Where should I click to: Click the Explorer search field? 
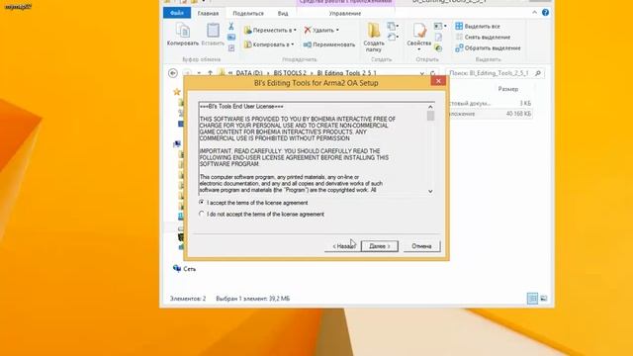click(495, 73)
